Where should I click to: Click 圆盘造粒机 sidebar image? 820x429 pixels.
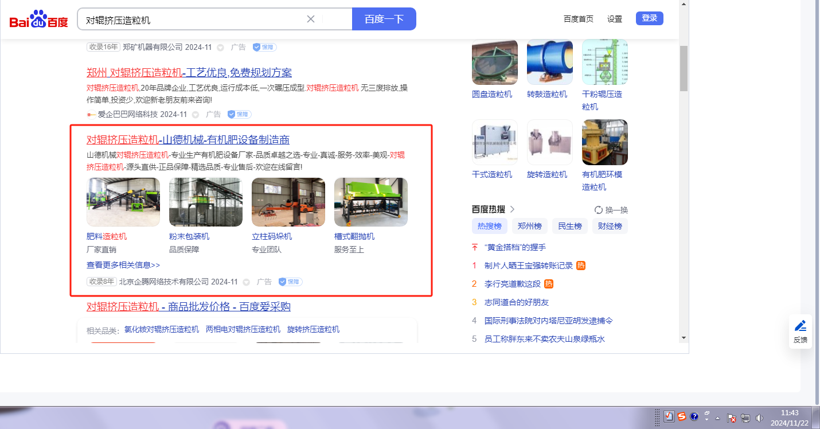[495, 62]
